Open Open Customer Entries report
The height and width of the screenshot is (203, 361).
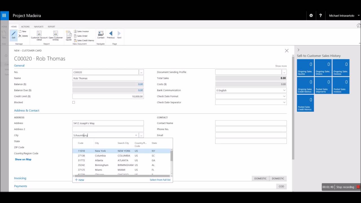56,36
